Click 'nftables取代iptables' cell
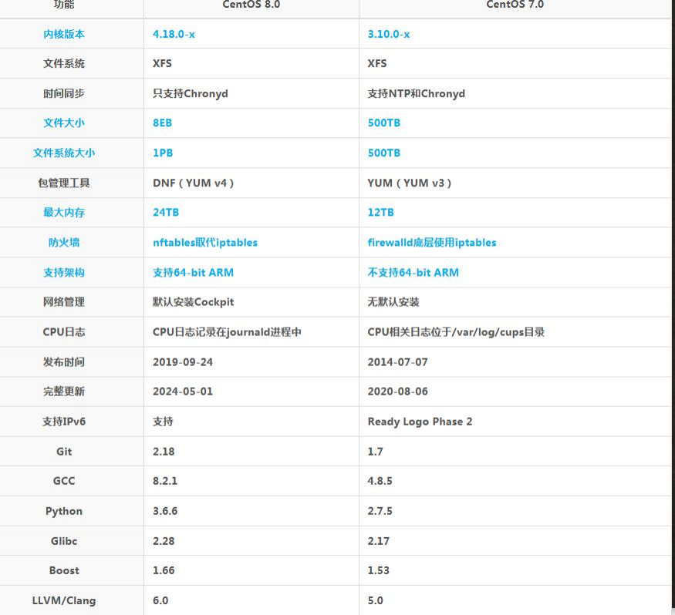Viewport: 675px width, 615px height. (x=205, y=242)
